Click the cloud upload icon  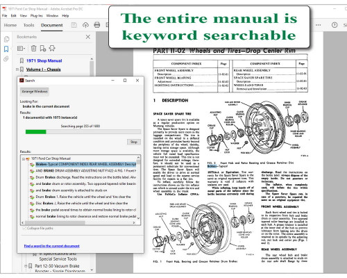[x=85, y=25]
